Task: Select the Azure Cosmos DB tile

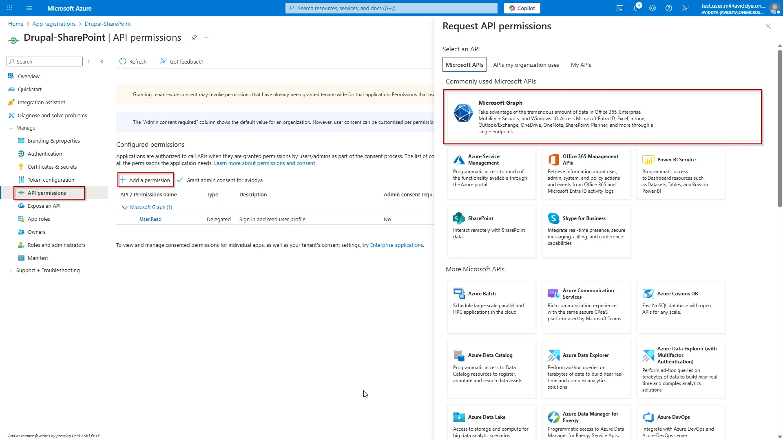Action: [681, 307]
